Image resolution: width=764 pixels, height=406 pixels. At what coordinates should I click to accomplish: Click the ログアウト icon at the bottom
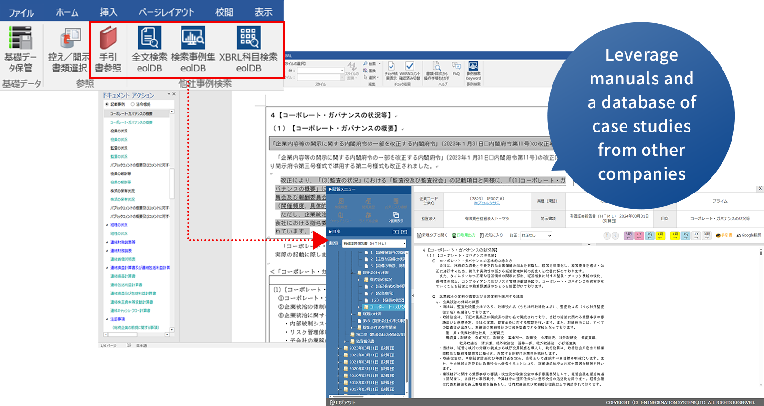tap(343, 402)
